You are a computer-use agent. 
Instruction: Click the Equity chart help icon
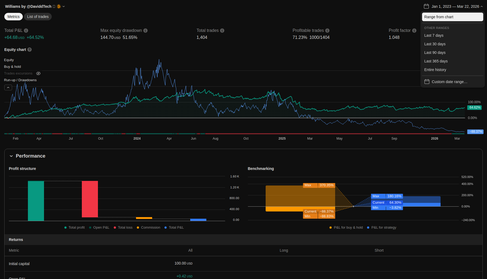pos(30,50)
